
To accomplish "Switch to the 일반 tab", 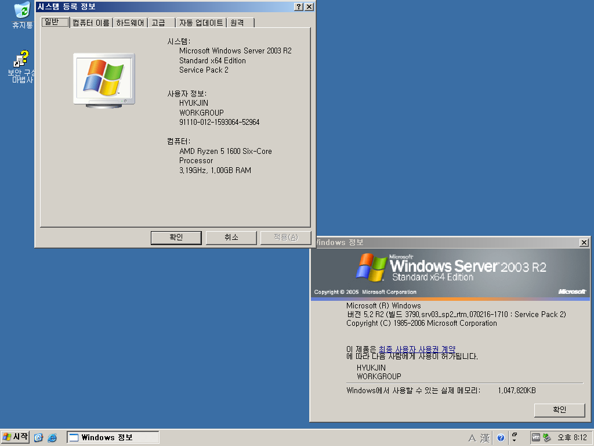I will (56, 23).
